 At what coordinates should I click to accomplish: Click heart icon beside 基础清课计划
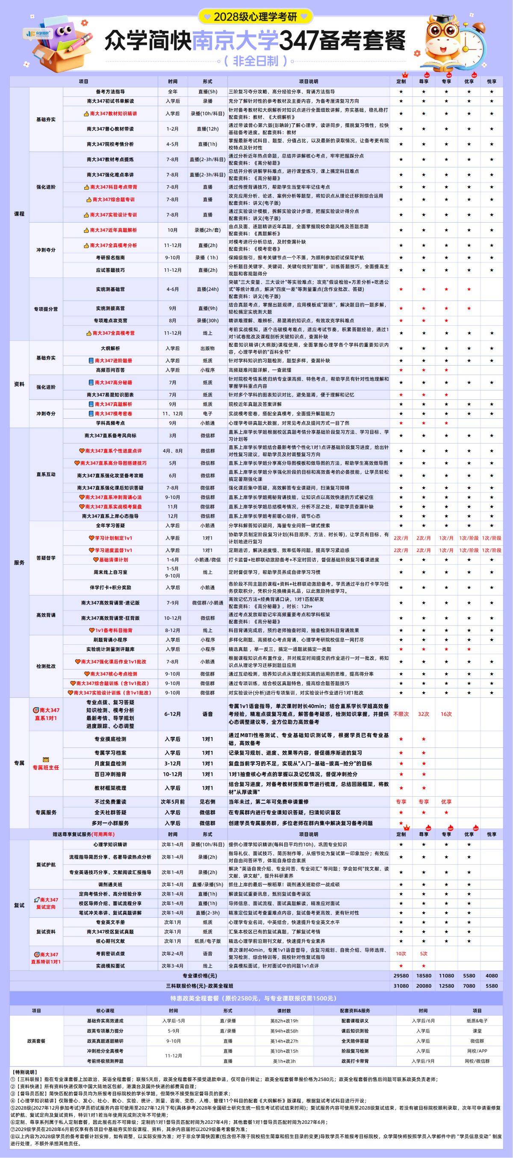point(96,560)
